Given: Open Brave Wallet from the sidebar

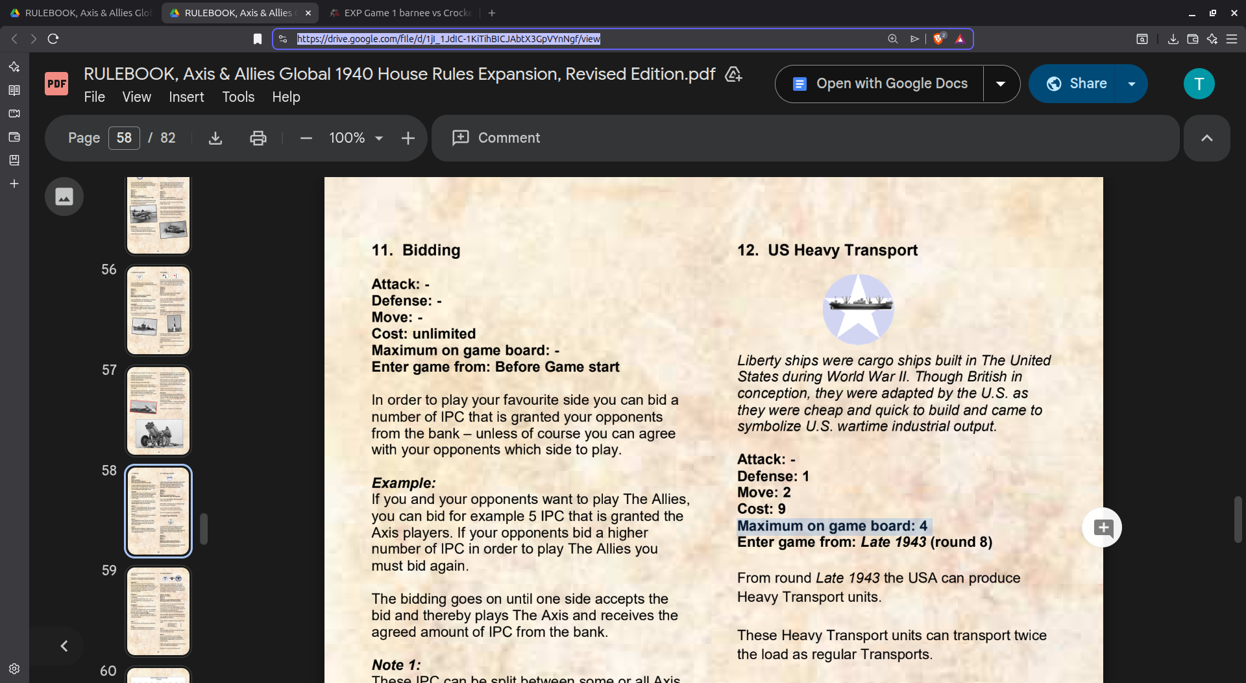Looking at the screenshot, I should click(x=14, y=137).
